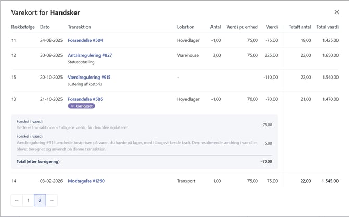Screen dimensions: 349x217
Task: Open Værdiregulering #915 link
Action: [89, 77]
